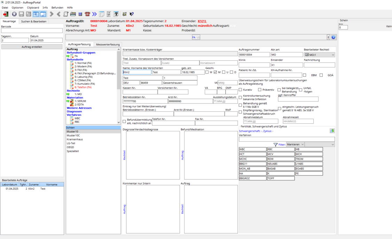This screenshot has width=392, height=239.
Task: Click the save (floppy disk) toolbar icon
Action: point(21,14)
